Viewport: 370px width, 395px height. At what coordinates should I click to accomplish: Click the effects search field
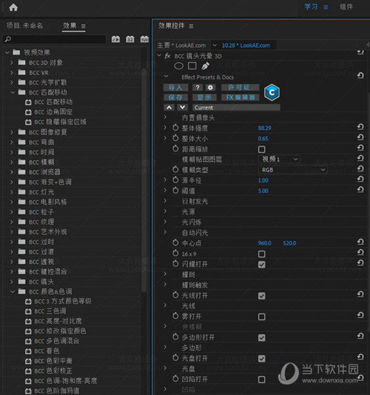54,39
